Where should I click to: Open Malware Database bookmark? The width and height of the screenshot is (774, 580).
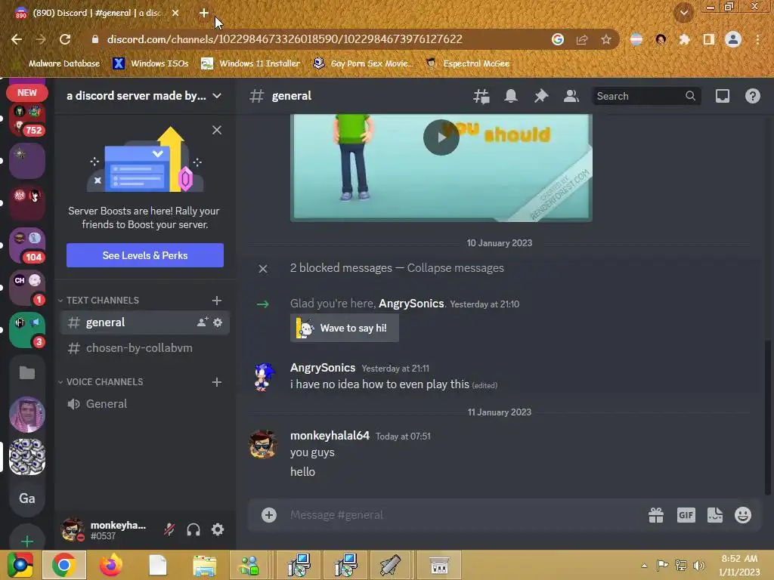pos(57,63)
